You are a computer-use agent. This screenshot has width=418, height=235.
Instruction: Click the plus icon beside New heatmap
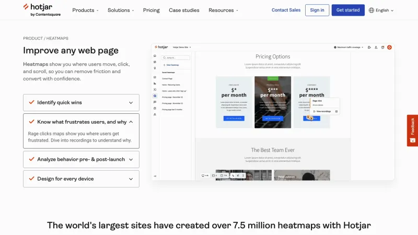(164, 65)
